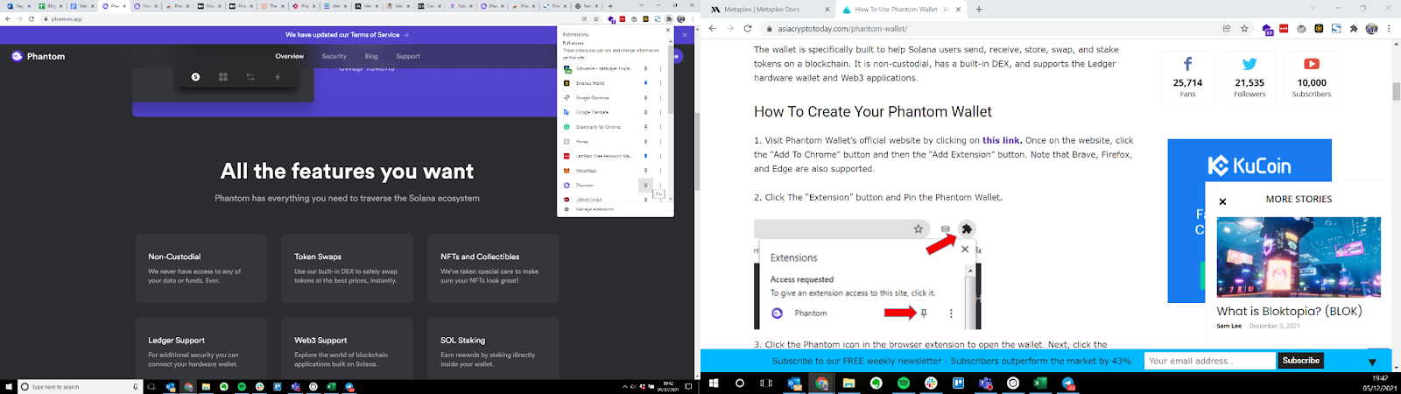Click the Twitter followers icon
Screen dimensions: 1401x394
click(1250, 64)
